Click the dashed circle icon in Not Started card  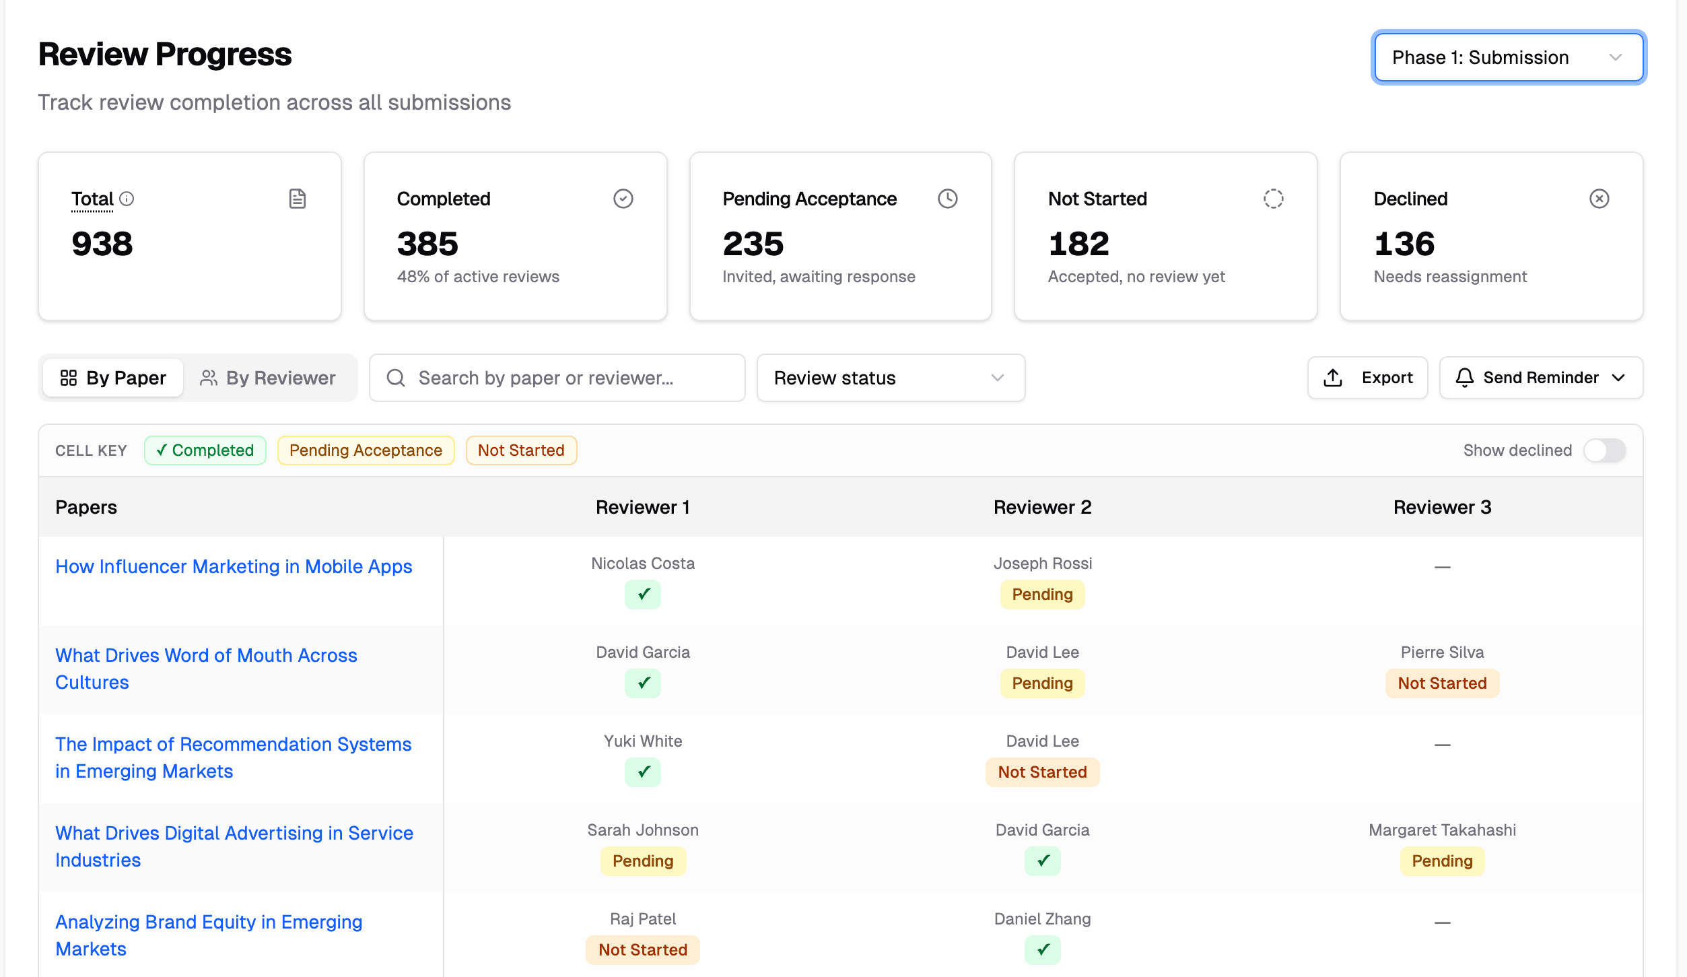[x=1274, y=199]
